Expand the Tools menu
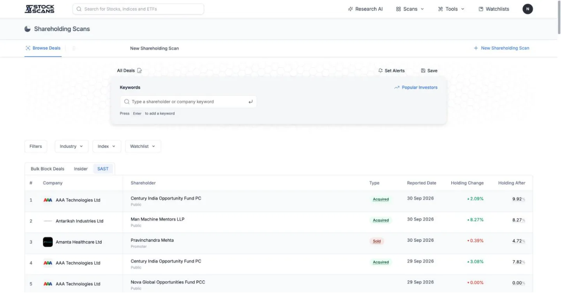Viewport: 561px width, 294px height. [451, 9]
